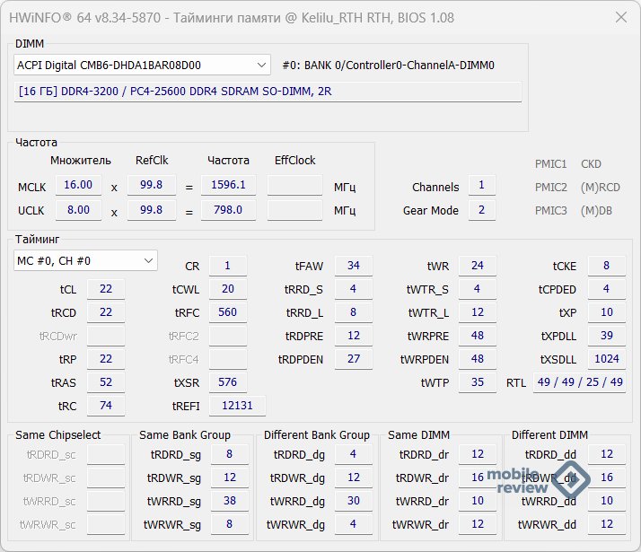
Task: Click the MCLK frequency field 1596.1
Action: pyautogui.click(x=228, y=185)
